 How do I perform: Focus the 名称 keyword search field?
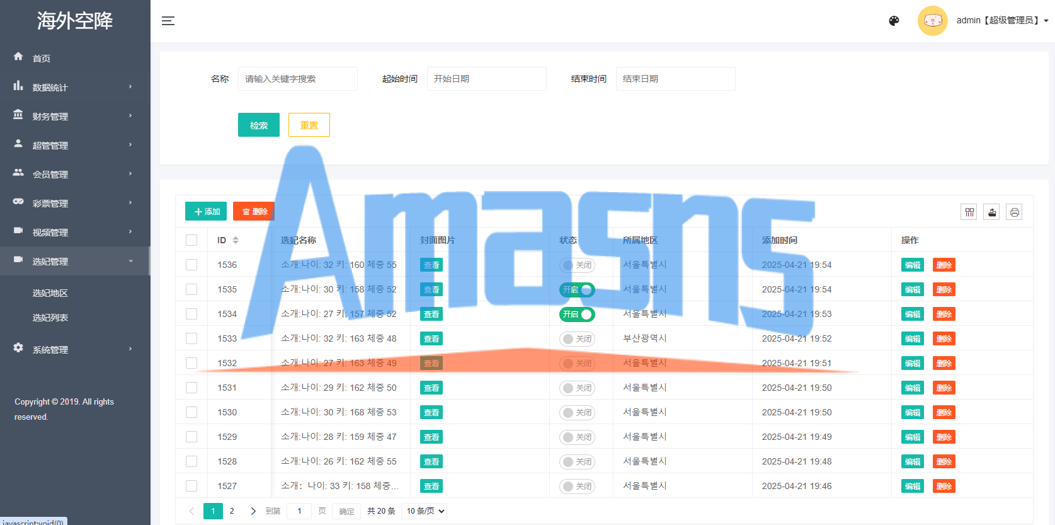pyautogui.click(x=298, y=79)
